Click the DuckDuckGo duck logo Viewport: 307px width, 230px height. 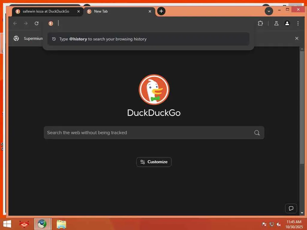pos(154,90)
